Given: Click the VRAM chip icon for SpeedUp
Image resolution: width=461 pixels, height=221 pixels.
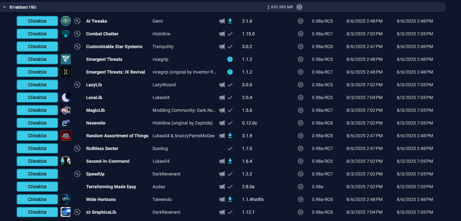Looking at the screenshot, I should 300,174.
